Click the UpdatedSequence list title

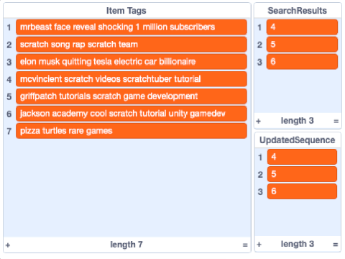[x=298, y=140]
